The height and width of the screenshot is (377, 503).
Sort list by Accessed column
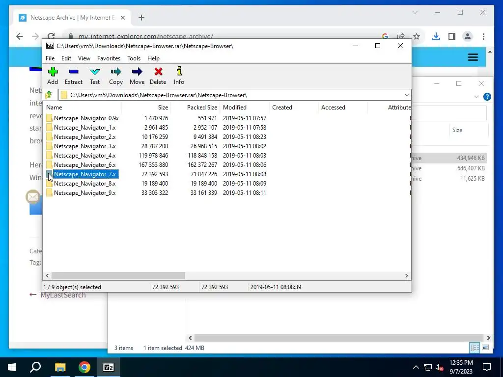point(342,108)
